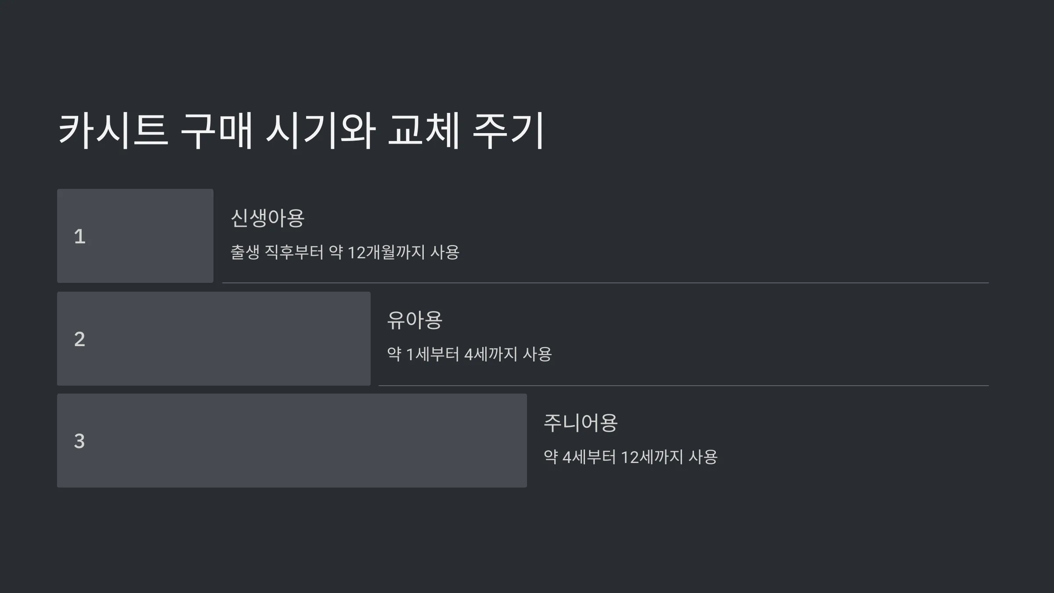The height and width of the screenshot is (593, 1054).
Task: Click the word 주기 in the title
Action: coord(509,130)
